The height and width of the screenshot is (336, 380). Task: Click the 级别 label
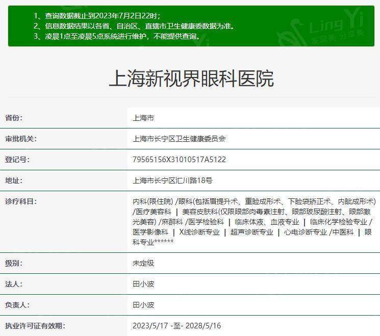pos(14,263)
